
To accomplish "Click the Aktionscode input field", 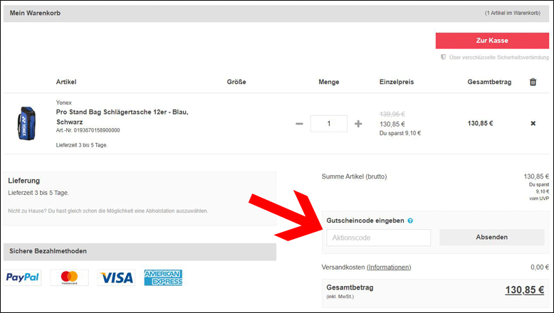I will [378, 238].
